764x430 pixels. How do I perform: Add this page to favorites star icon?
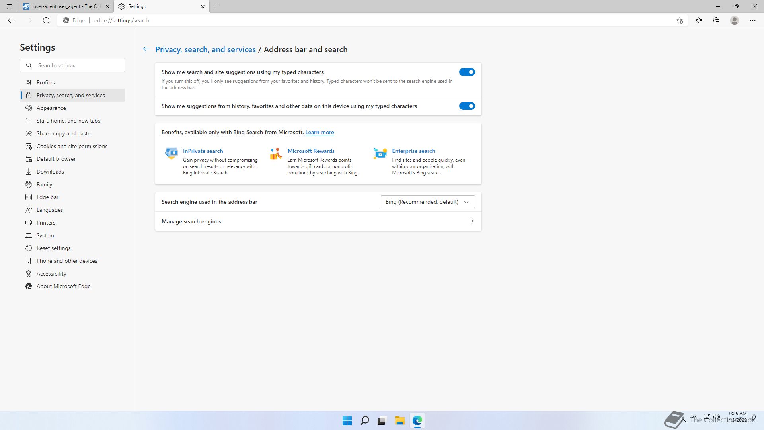[680, 20]
